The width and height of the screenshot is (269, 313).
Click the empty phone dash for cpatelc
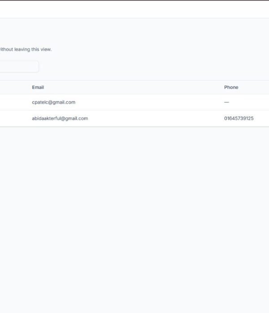[x=226, y=102]
